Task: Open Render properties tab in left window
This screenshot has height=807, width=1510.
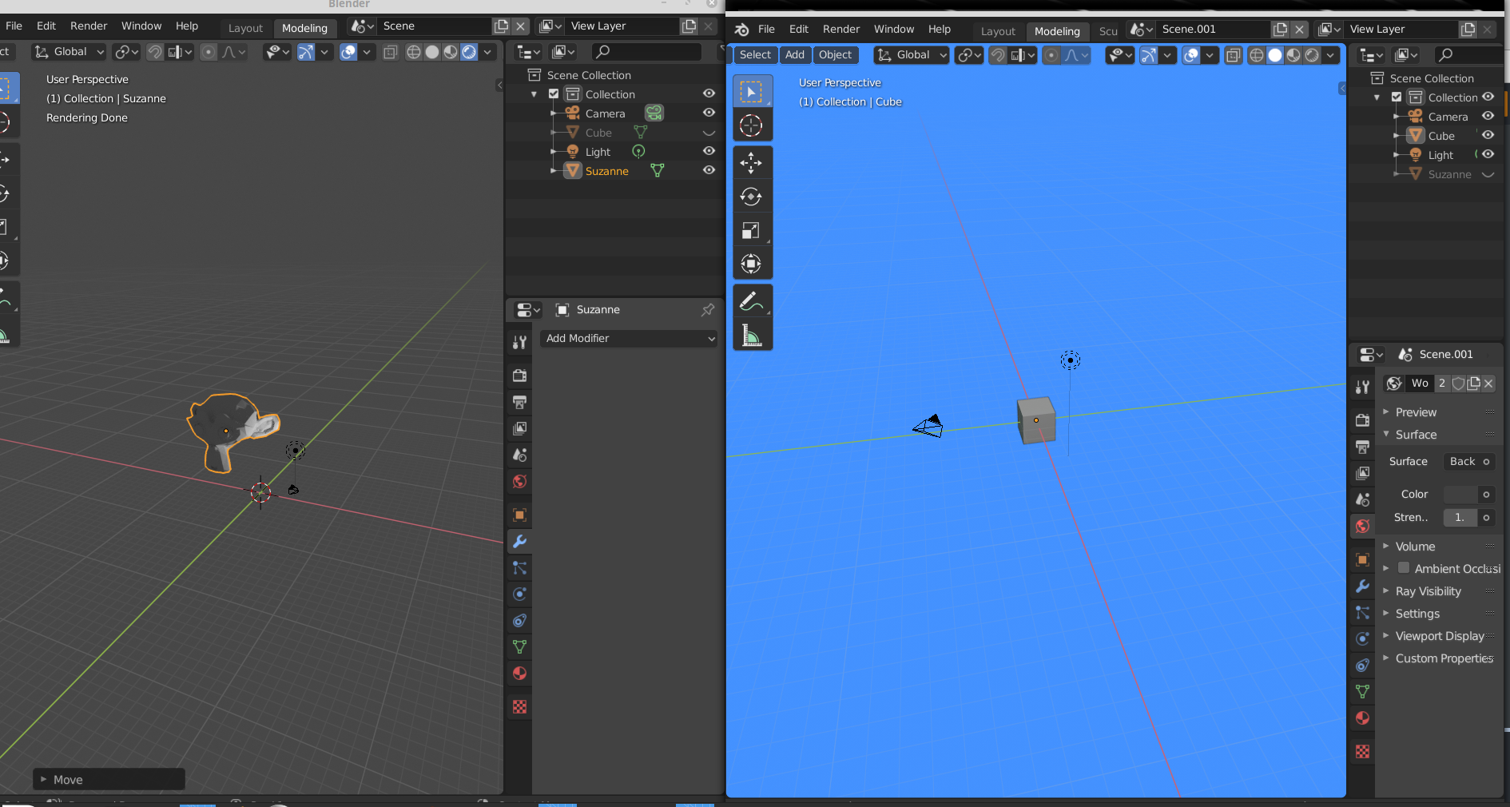Action: pyautogui.click(x=519, y=376)
